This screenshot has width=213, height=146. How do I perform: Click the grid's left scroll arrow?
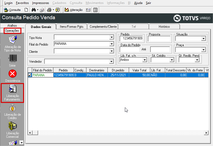(x=30, y=133)
